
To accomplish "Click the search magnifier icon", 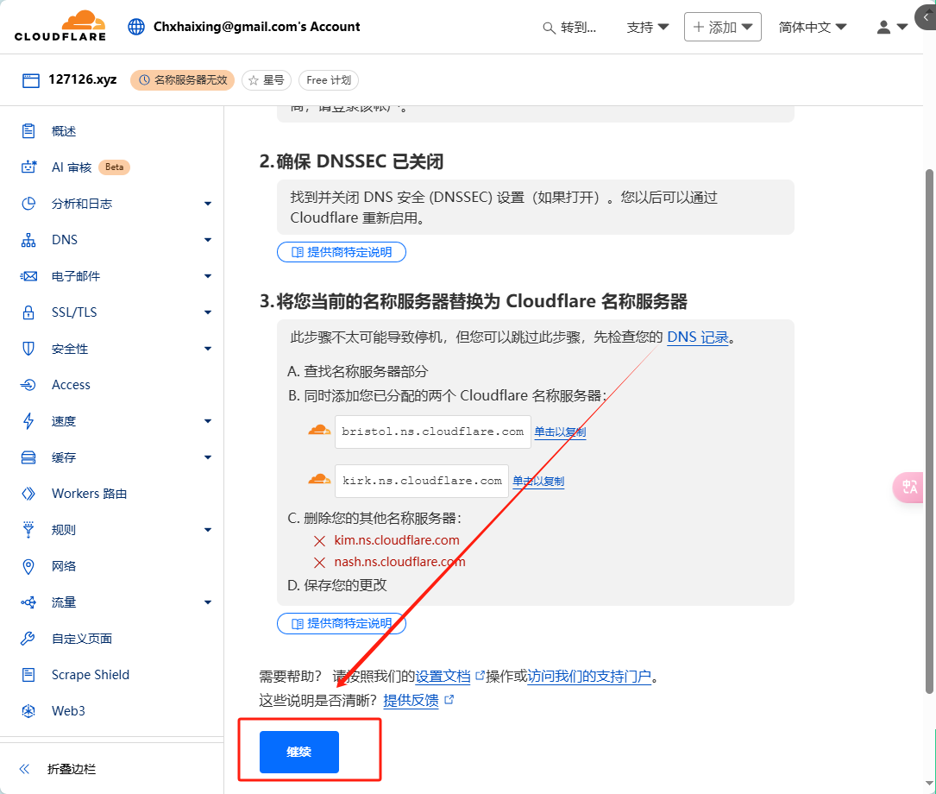I will (549, 28).
